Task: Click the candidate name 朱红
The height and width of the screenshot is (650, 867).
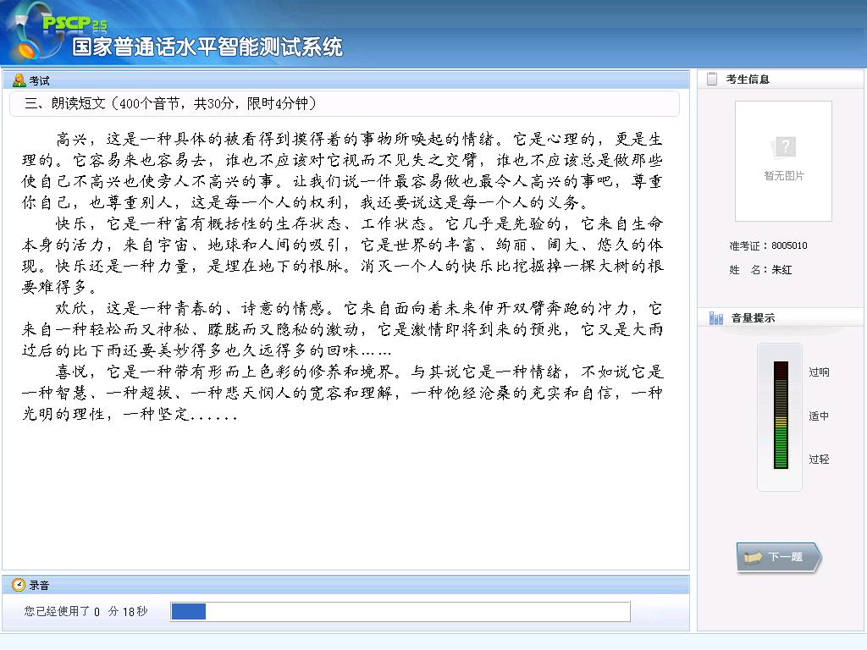Action: (x=781, y=270)
